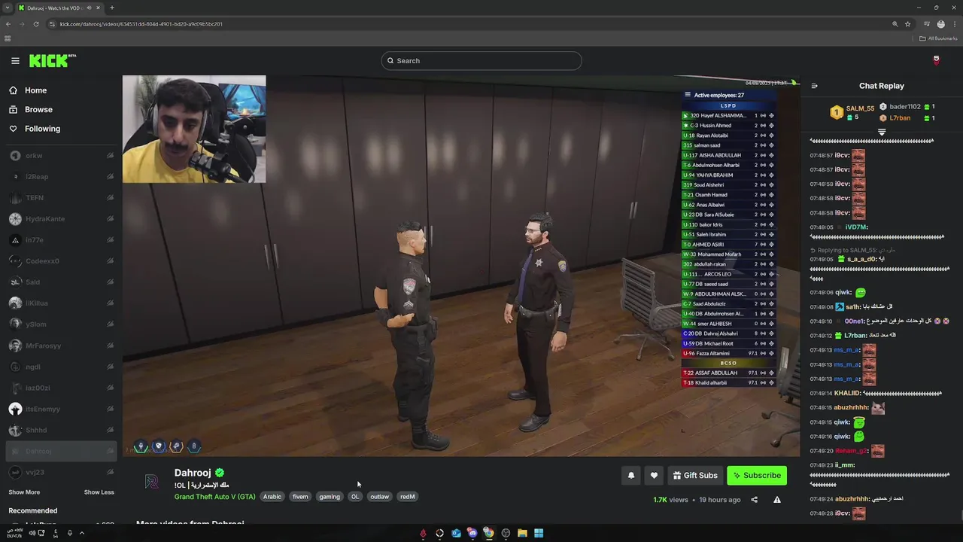Open the Windows Start button

pyautogui.click(x=539, y=533)
